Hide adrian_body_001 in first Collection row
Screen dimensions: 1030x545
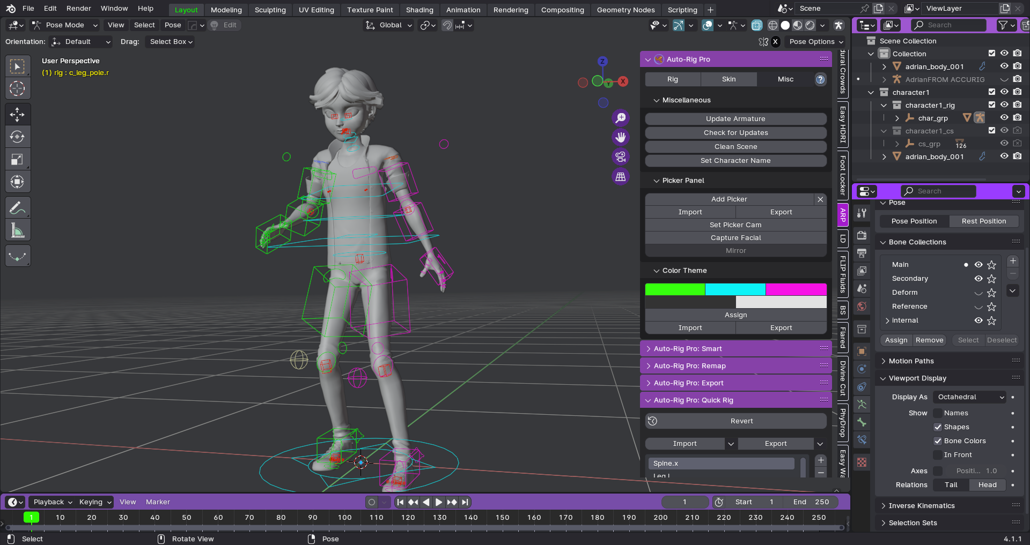coord(1004,66)
